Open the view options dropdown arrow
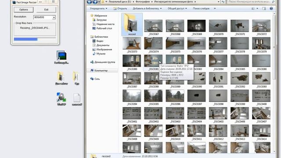This screenshot has width=281, height=158. click(x=257, y=8)
